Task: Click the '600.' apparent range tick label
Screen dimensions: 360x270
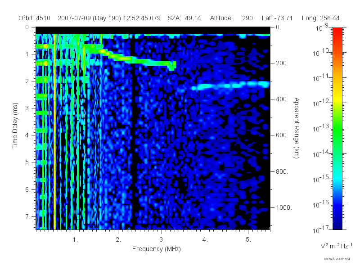Action: tap(282, 135)
